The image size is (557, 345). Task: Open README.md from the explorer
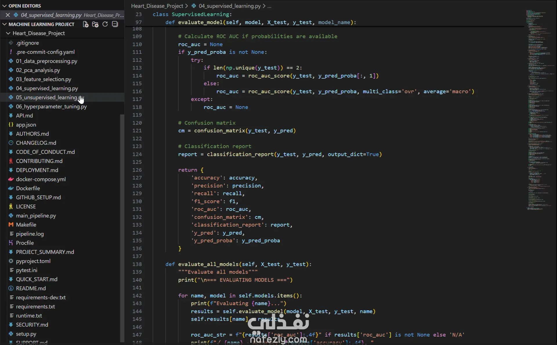point(31,289)
